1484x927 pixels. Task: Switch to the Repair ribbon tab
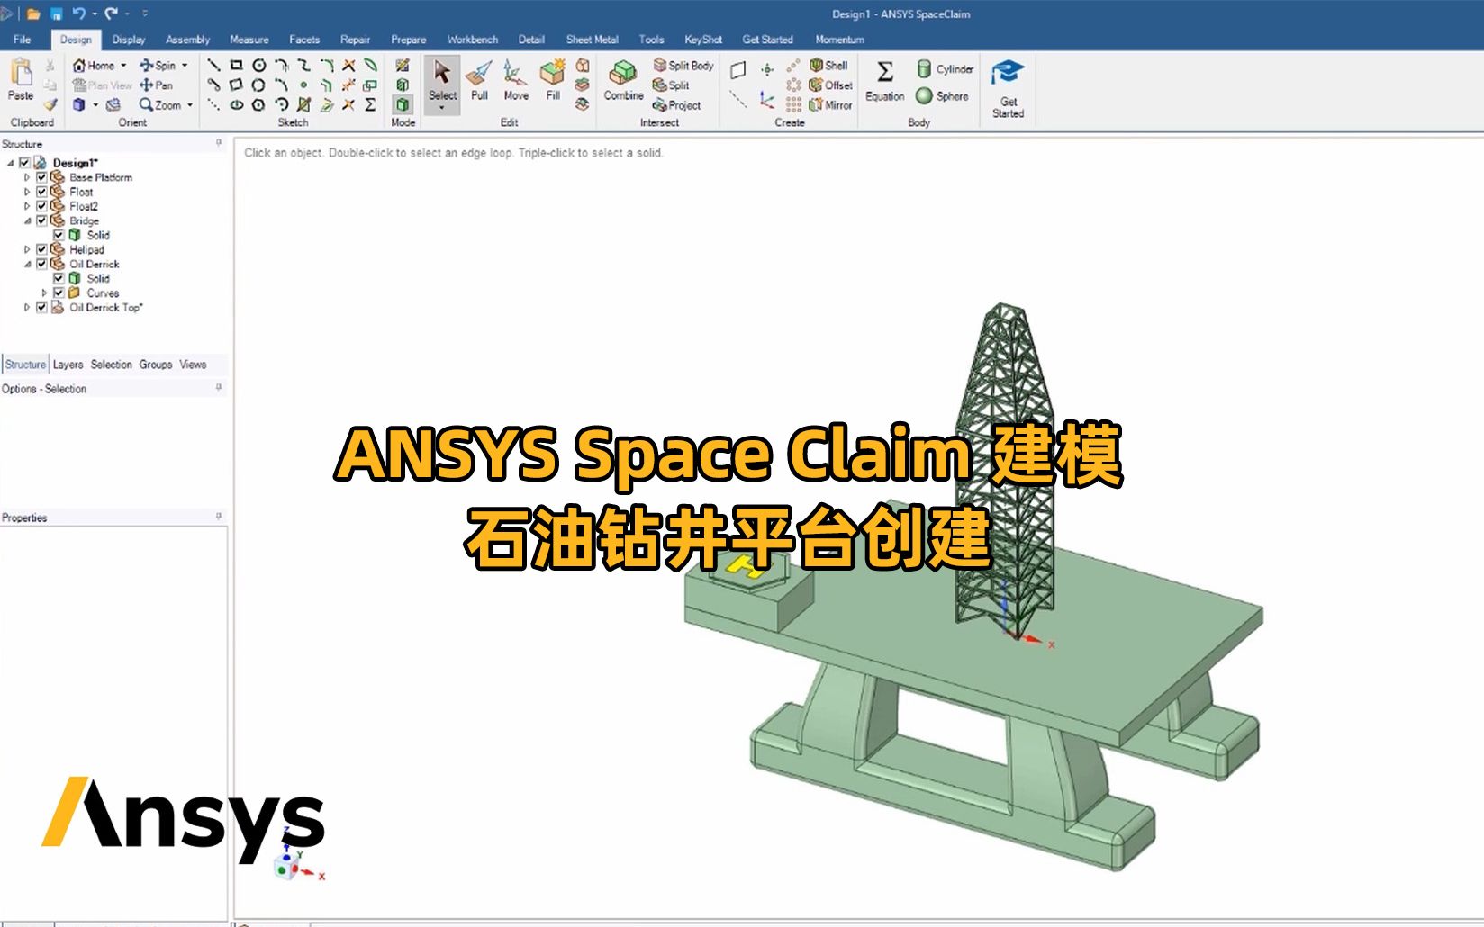point(355,40)
